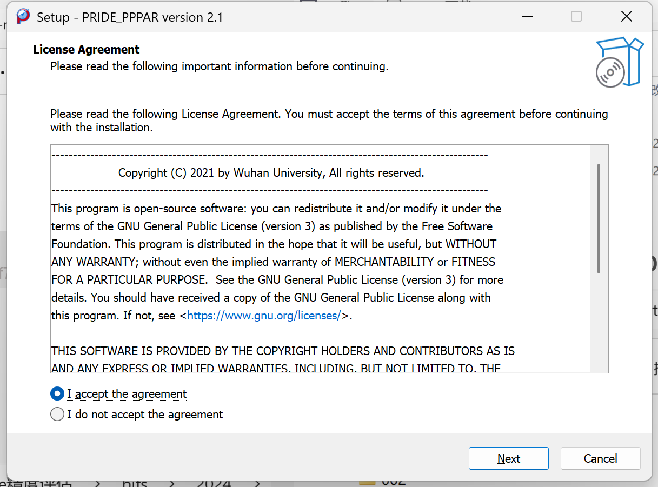658x487 pixels.
Task: Cancel the PRIDE_PPPAR setup
Action: click(600, 458)
